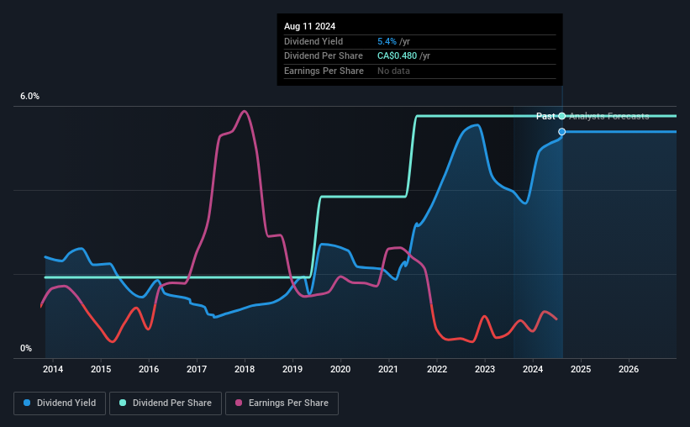This screenshot has height=427, width=690.
Task: Click the Dividend Yield tooltip row label
Action: pyautogui.click(x=313, y=41)
